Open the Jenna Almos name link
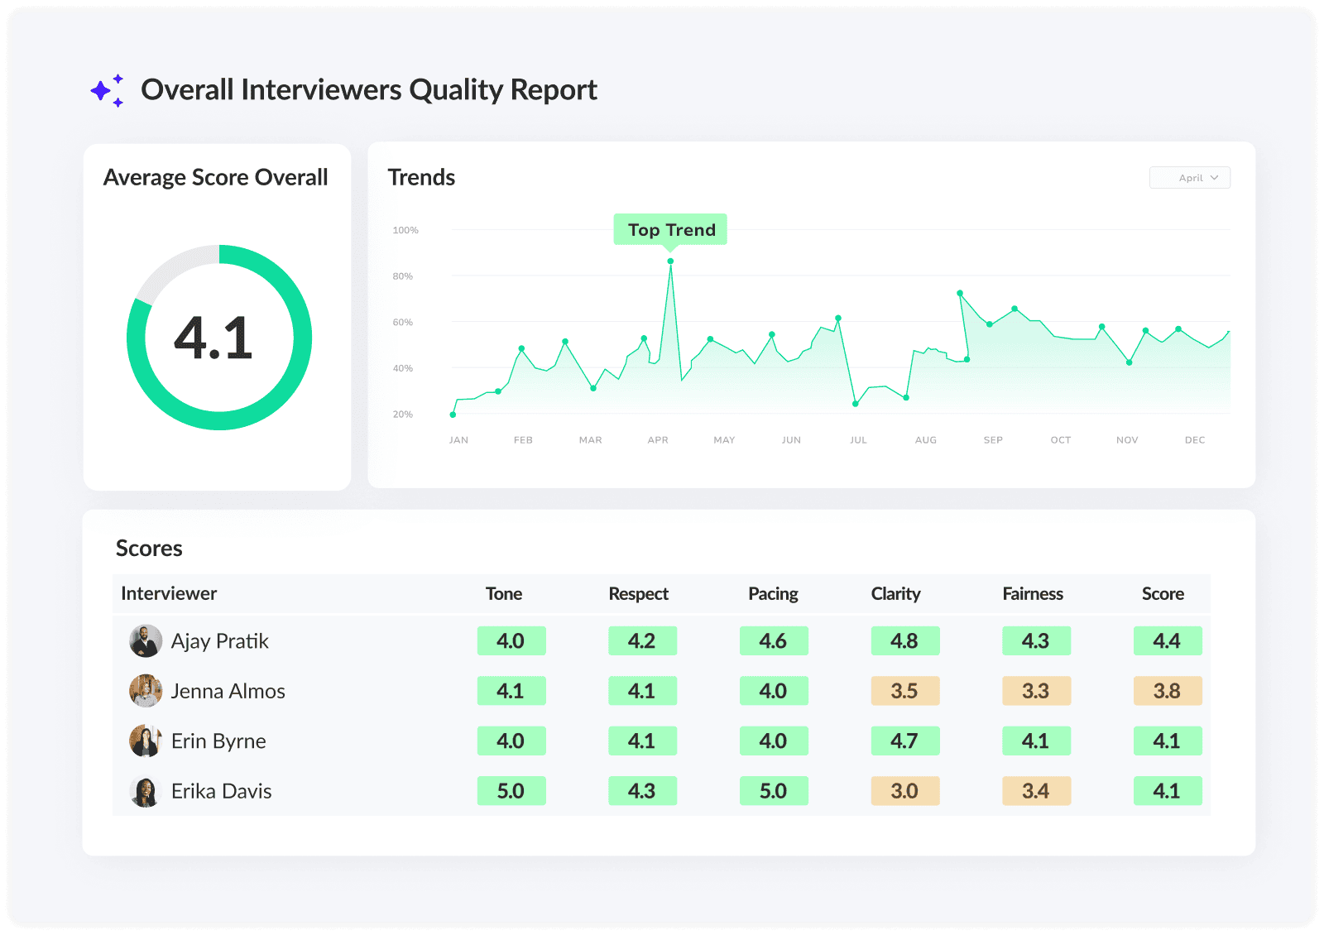The width and height of the screenshot is (1324, 935). click(228, 691)
